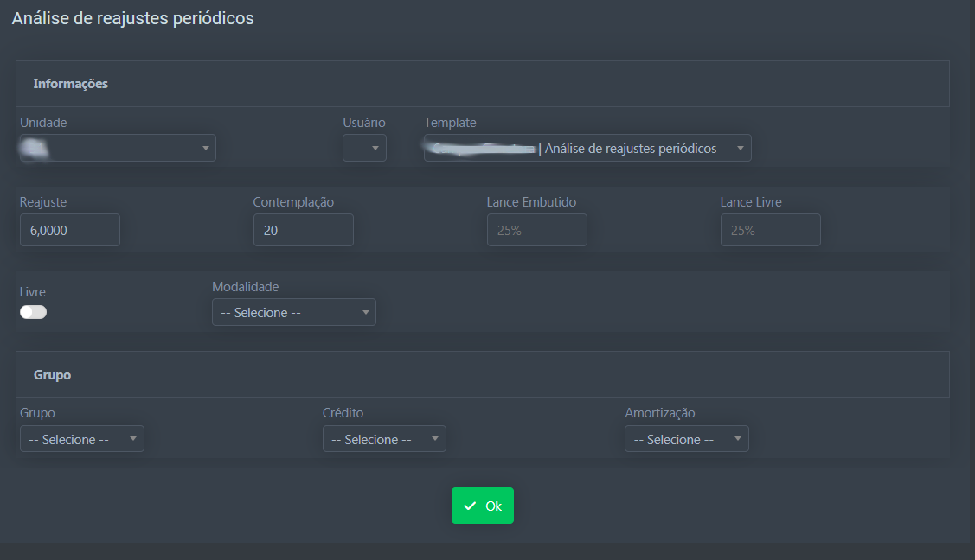
Task: Click the Modalidade label text
Action: pyautogui.click(x=246, y=287)
